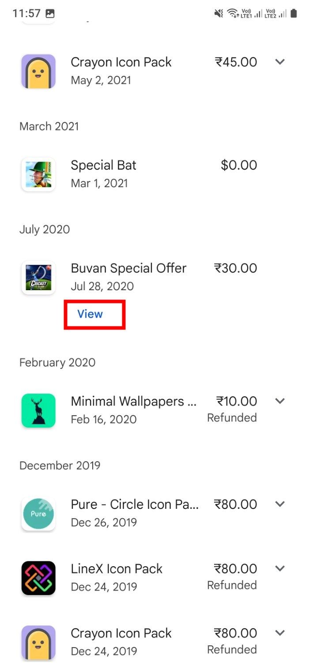Expand the refunded LineX Icon Pack order
This screenshot has height=663, width=309.
coord(280,568)
